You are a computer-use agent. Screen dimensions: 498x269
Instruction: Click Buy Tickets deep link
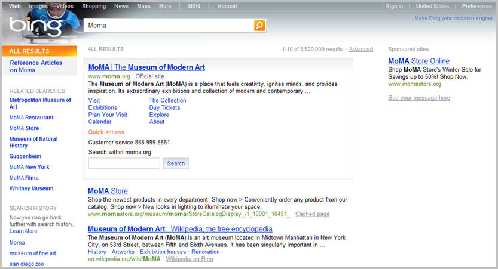[x=164, y=108]
